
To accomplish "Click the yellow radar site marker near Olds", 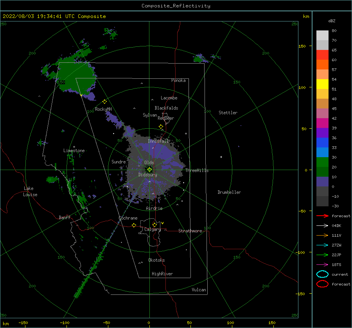I will 149,170.
